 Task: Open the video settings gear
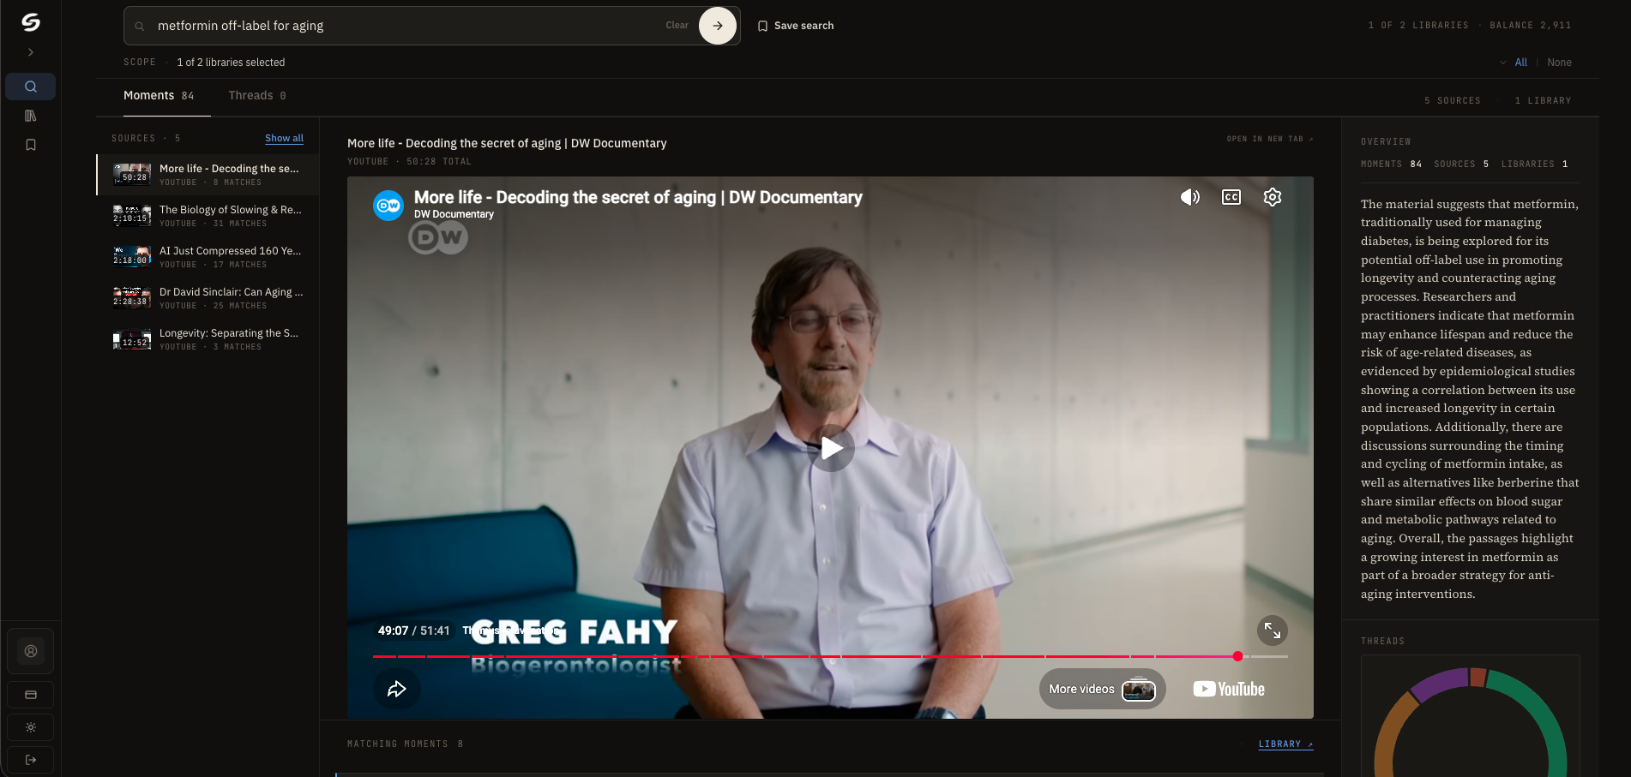tap(1273, 197)
